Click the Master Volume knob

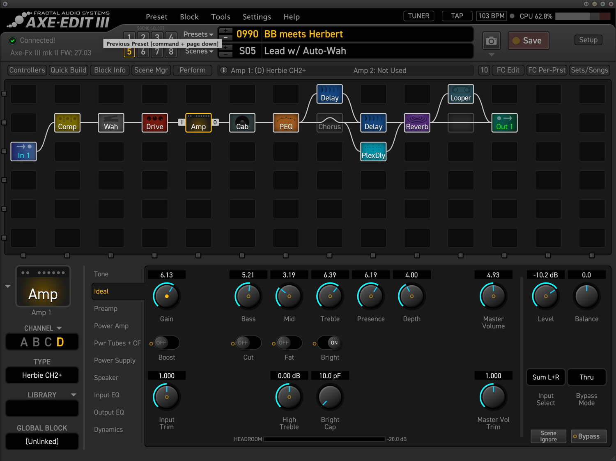pos(493,296)
